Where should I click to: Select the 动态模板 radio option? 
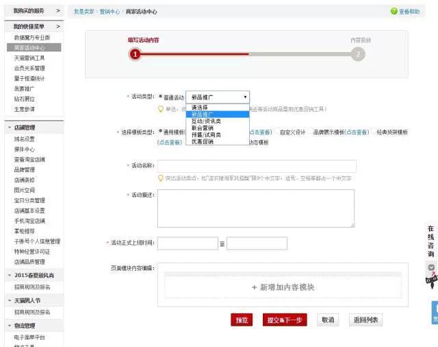[259, 142]
